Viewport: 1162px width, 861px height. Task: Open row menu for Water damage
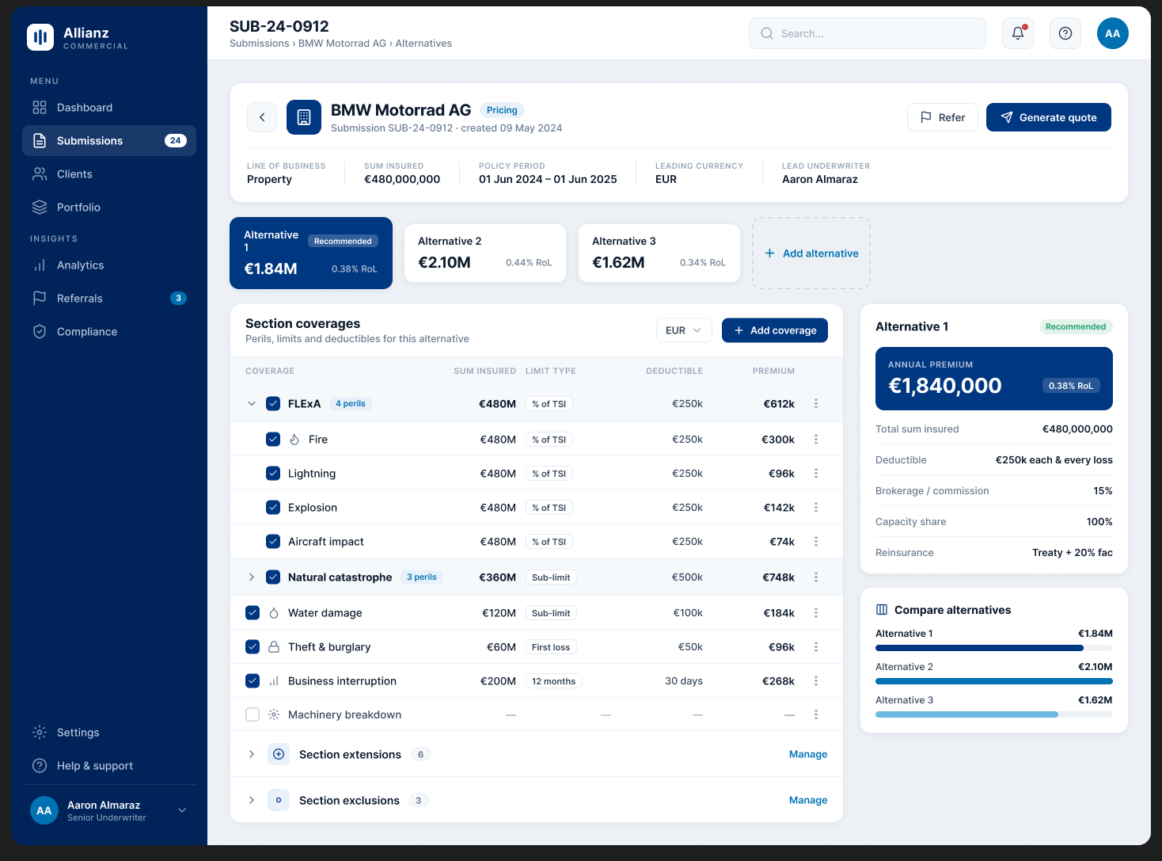(816, 613)
